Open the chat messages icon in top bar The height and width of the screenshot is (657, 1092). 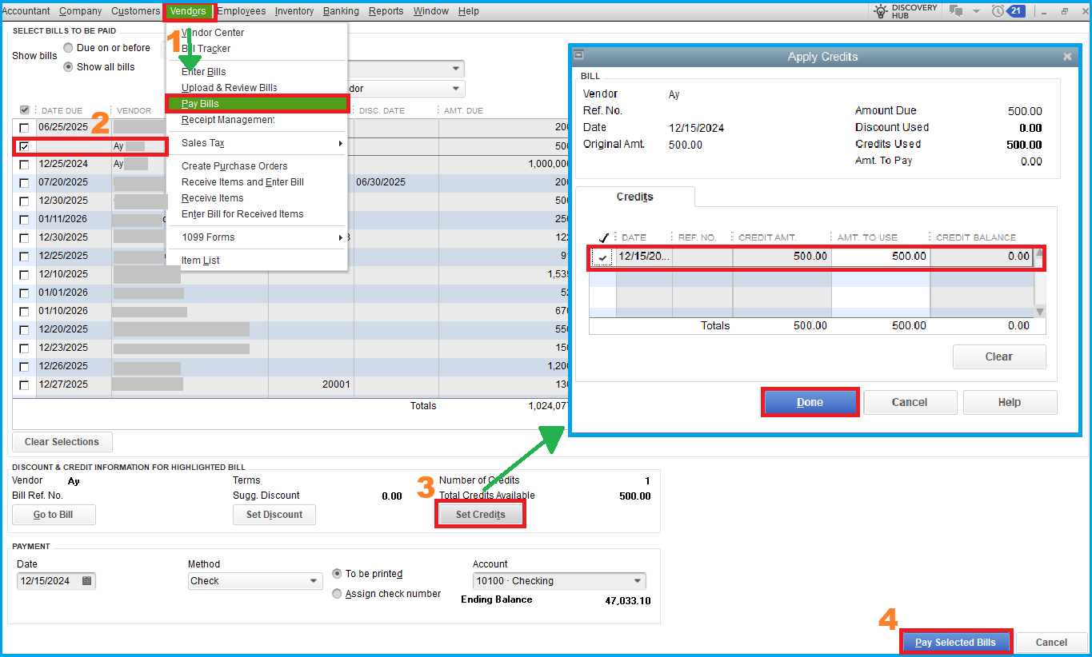tap(956, 11)
